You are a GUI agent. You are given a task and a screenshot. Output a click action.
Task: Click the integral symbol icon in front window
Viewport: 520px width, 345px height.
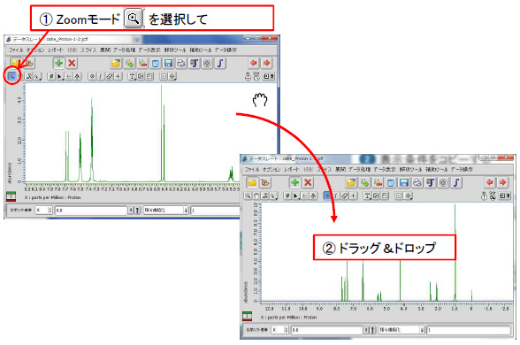[456, 182]
